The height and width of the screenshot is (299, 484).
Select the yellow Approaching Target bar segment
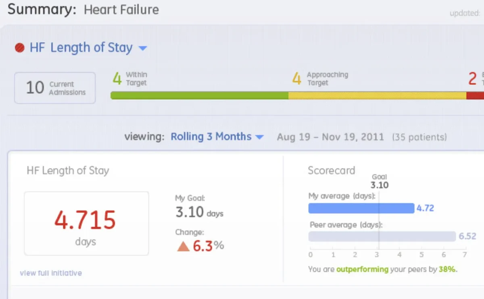click(x=377, y=96)
